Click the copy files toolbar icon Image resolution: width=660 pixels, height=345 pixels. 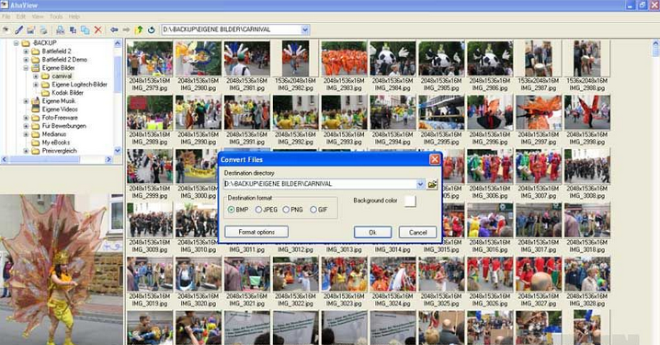point(85,30)
